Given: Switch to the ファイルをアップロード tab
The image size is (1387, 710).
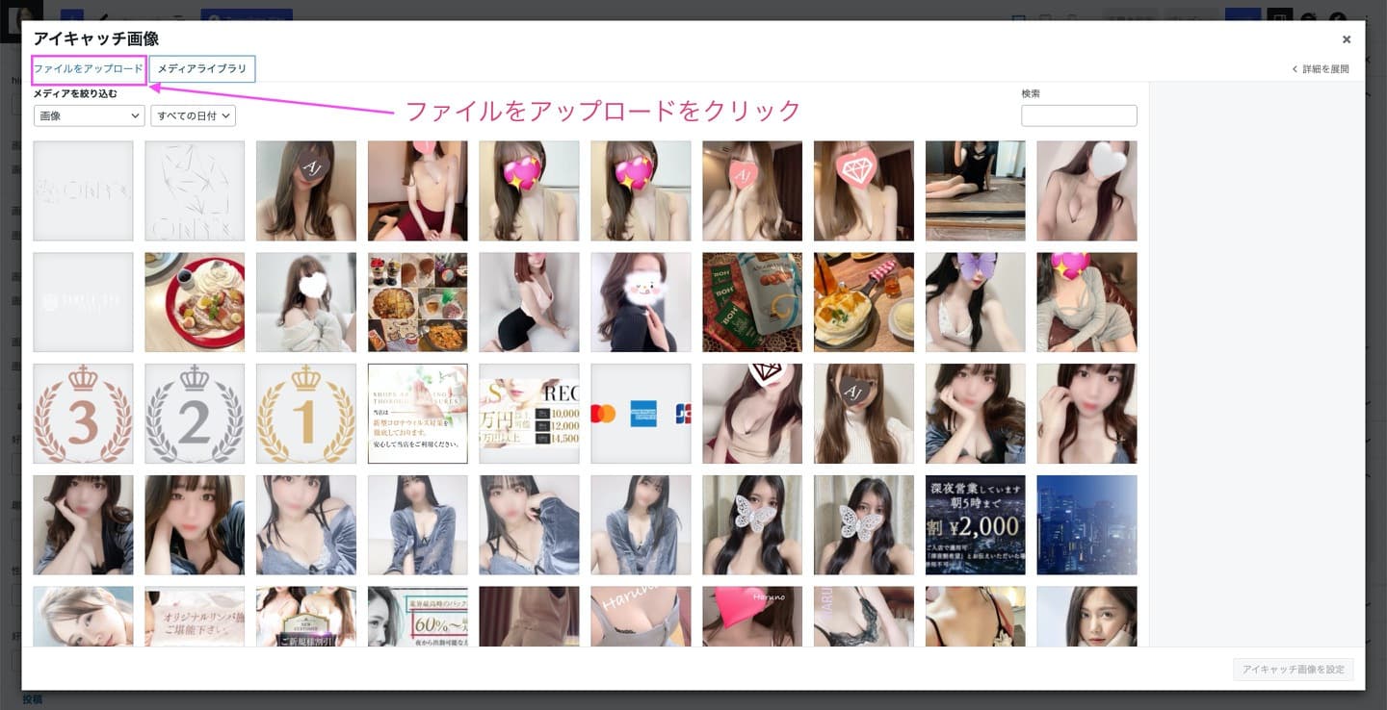Looking at the screenshot, I should [x=88, y=69].
